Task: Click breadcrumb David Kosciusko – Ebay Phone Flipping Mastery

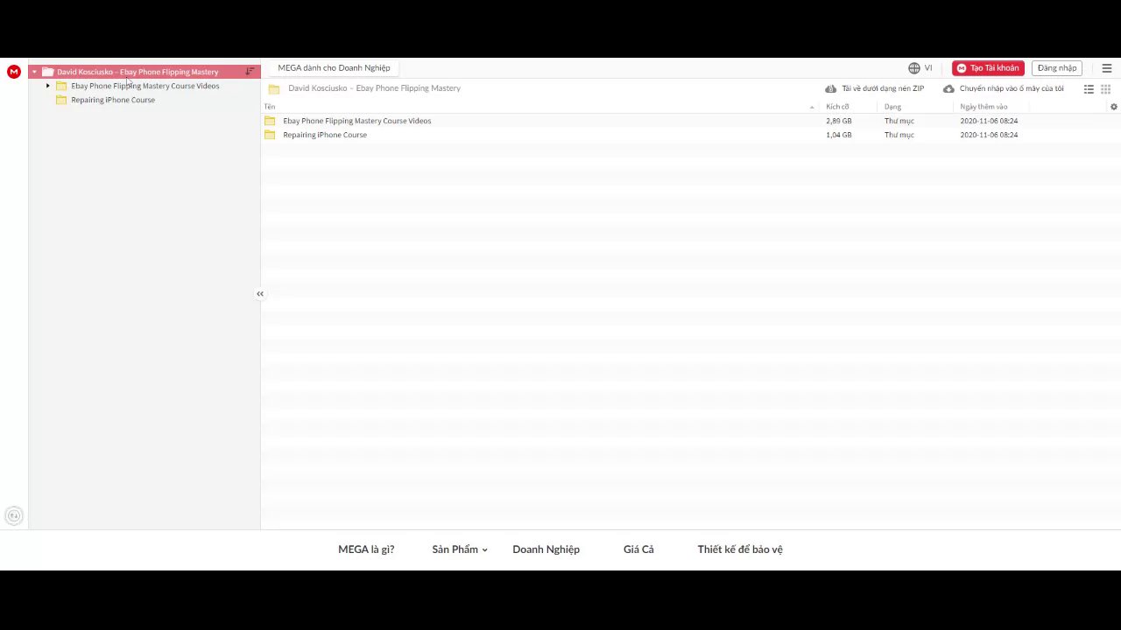Action: (x=374, y=88)
